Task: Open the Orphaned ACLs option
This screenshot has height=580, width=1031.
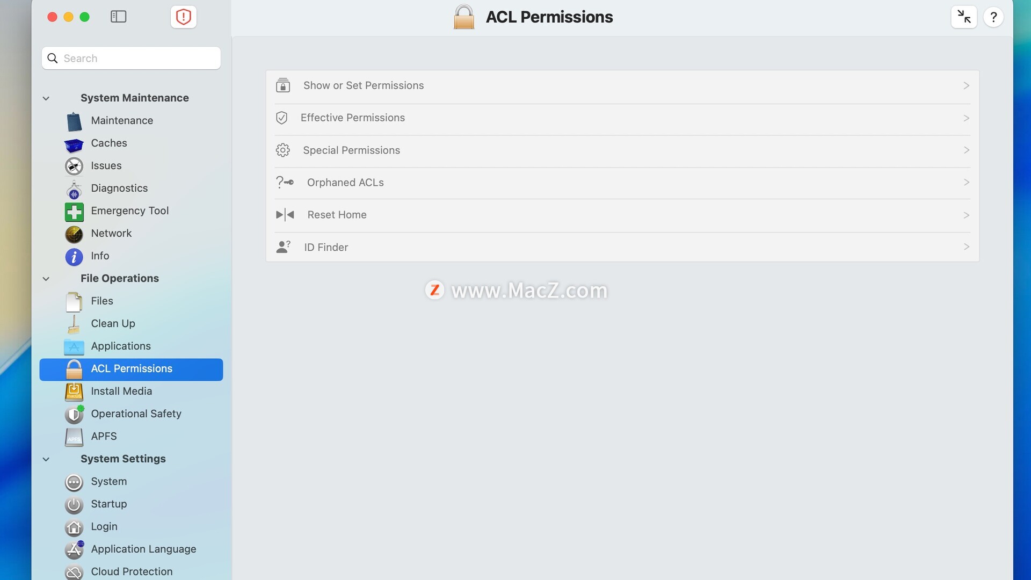Action: pos(622,183)
